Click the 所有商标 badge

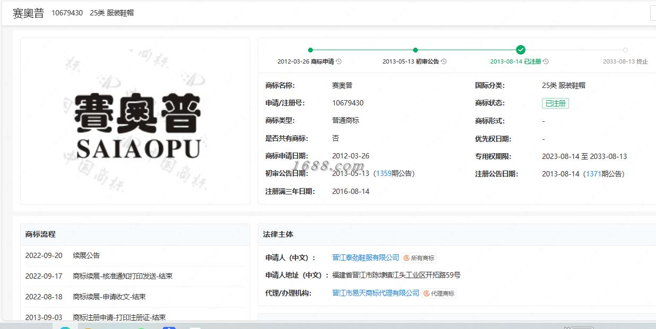tap(419, 258)
